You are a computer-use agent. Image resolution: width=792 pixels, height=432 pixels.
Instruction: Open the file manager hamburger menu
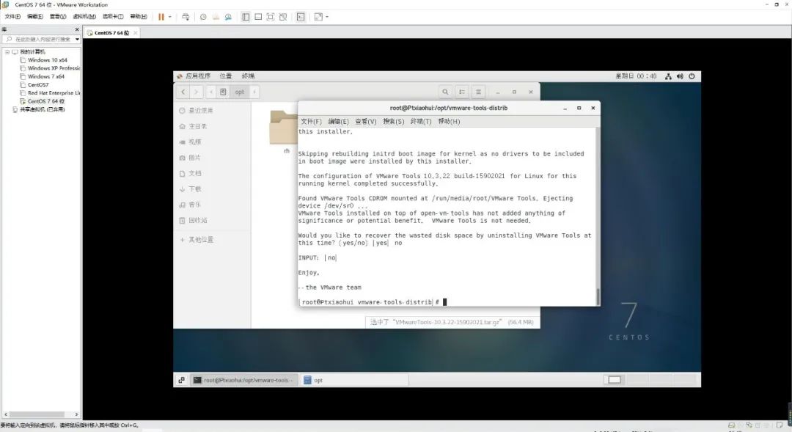pos(478,92)
